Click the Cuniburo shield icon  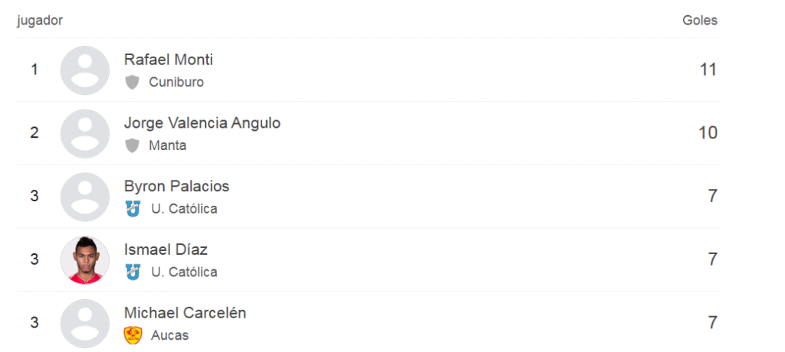click(132, 82)
